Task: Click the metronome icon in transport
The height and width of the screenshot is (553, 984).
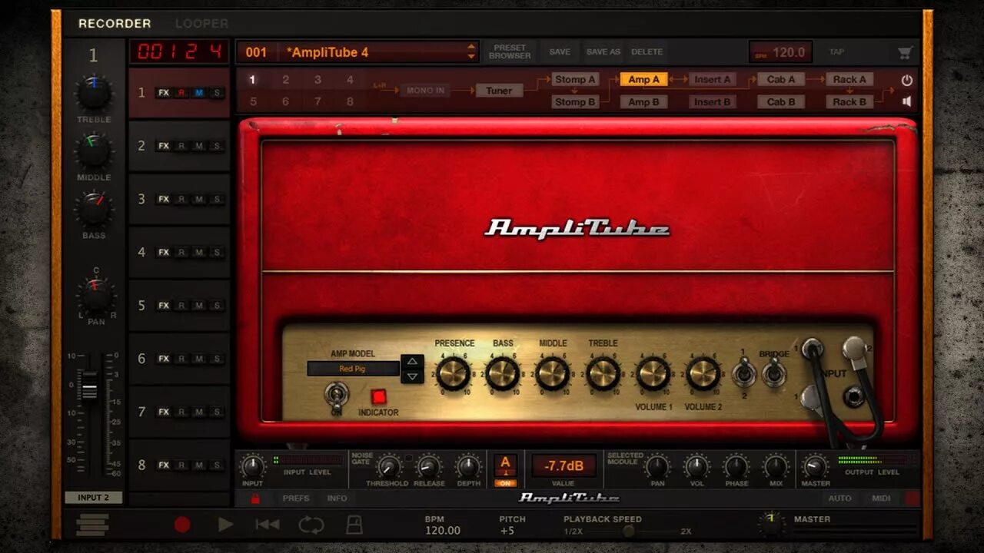Action: (x=354, y=525)
